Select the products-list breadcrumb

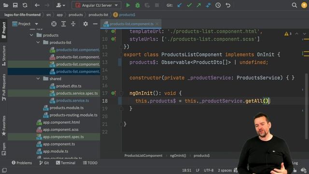coord(98,15)
